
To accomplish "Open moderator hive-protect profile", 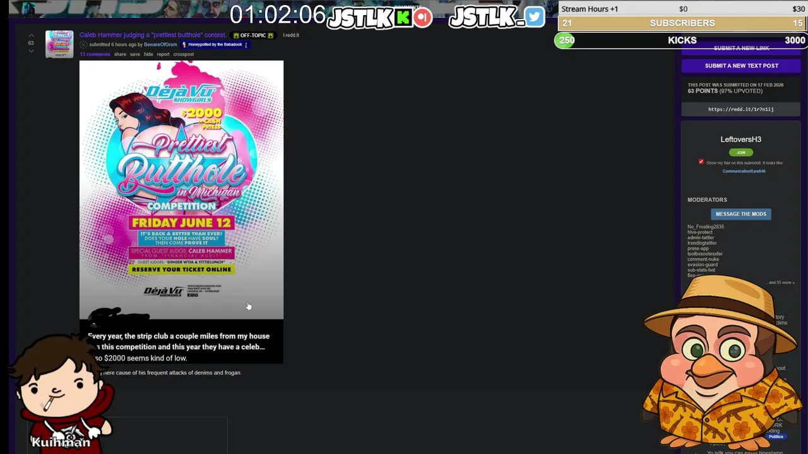I will [700, 232].
